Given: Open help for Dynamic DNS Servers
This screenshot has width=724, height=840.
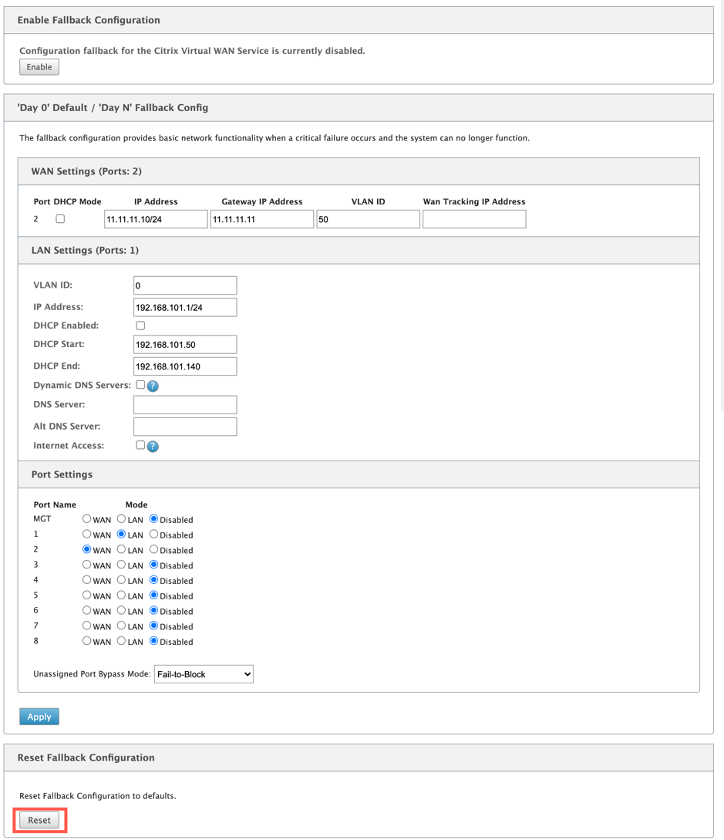Looking at the screenshot, I should (153, 386).
